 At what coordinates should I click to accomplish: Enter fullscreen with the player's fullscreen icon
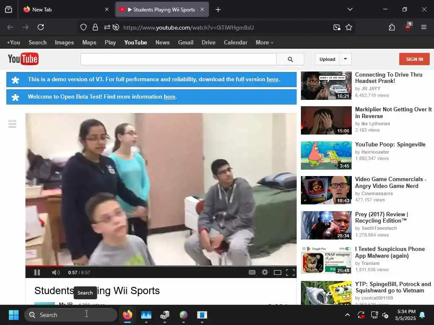coord(290,273)
